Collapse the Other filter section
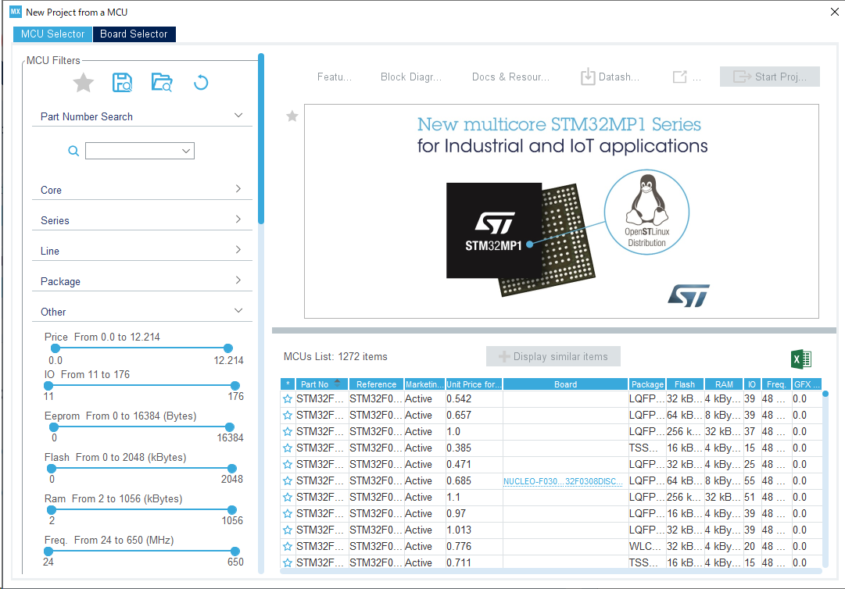845x589 pixels. [238, 311]
